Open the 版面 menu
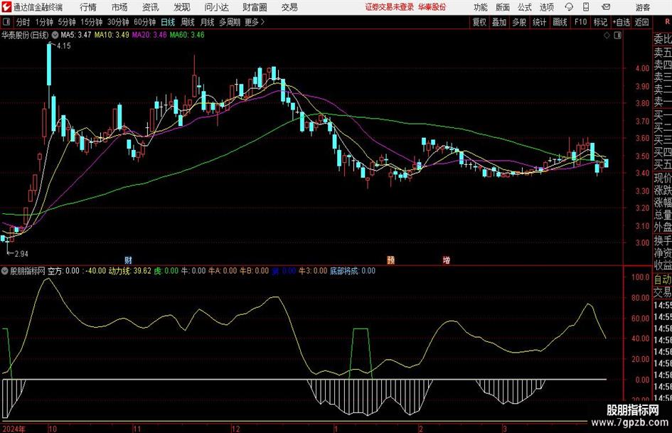 (x=503, y=7)
